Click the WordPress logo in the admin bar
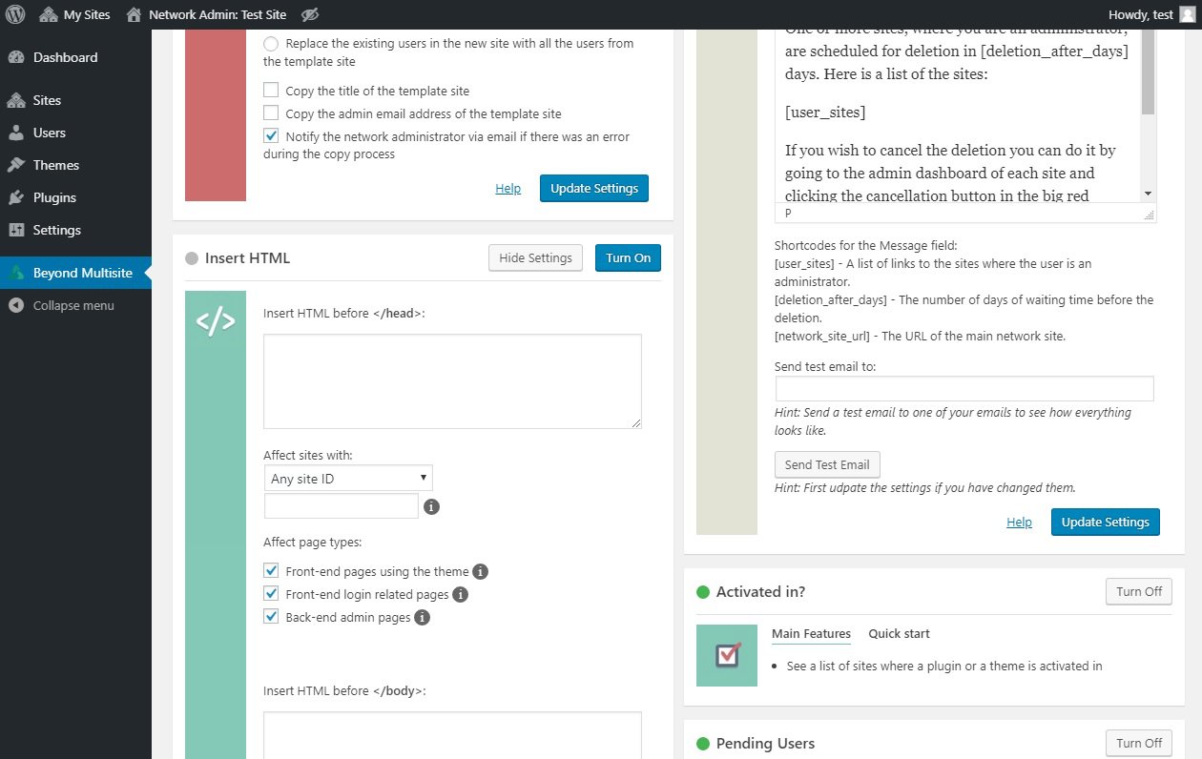Viewport: 1202px width, 759px height. (x=13, y=13)
